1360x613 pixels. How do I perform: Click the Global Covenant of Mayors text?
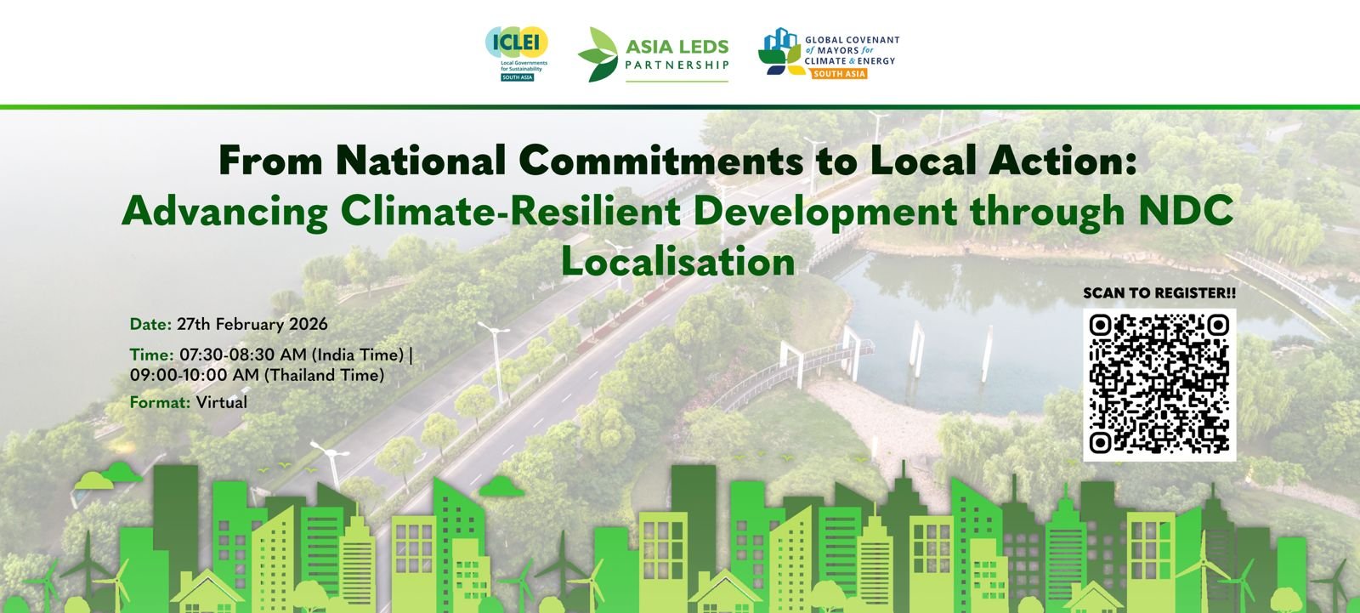coord(851,50)
